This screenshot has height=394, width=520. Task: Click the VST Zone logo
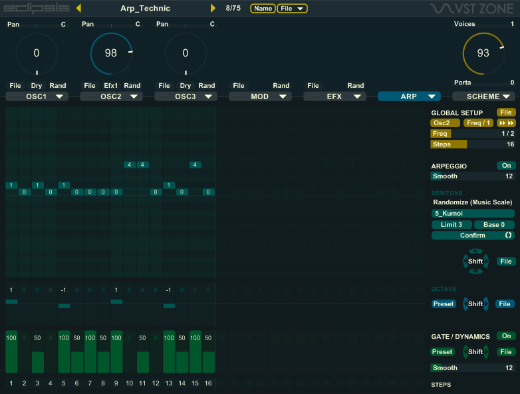coord(473,9)
